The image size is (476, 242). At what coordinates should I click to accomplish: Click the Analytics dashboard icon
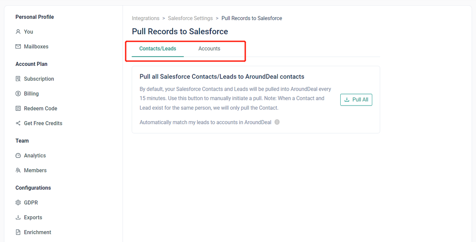(18, 156)
